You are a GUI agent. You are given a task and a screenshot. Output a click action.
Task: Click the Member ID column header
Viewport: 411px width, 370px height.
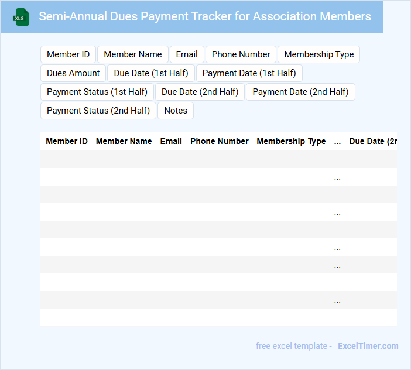tap(67, 141)
